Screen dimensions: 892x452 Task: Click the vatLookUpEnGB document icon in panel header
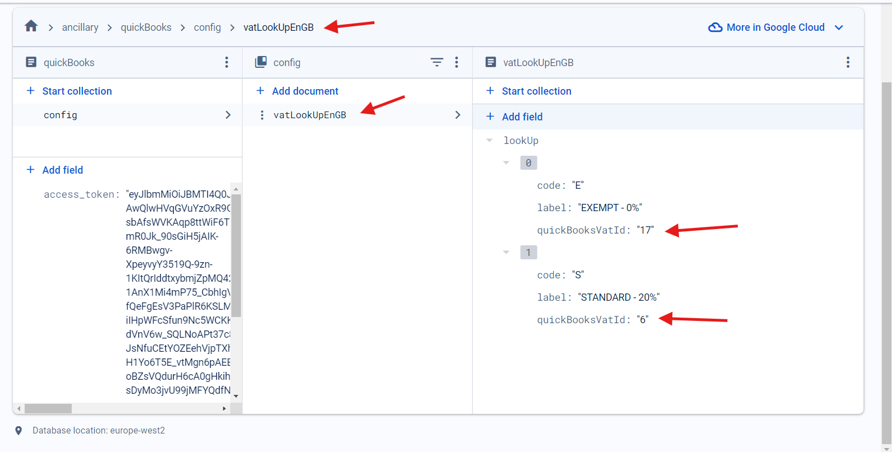[491, 62]
